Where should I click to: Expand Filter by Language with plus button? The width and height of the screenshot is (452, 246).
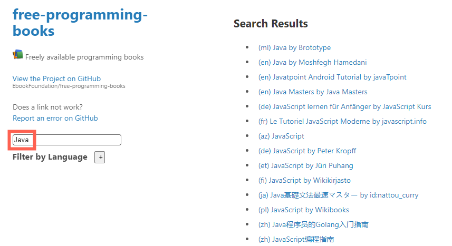tap(100, 158)
